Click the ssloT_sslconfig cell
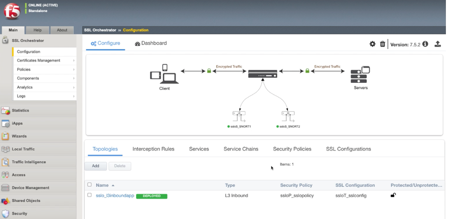This screenshot has width=449, height=219. 351,196
